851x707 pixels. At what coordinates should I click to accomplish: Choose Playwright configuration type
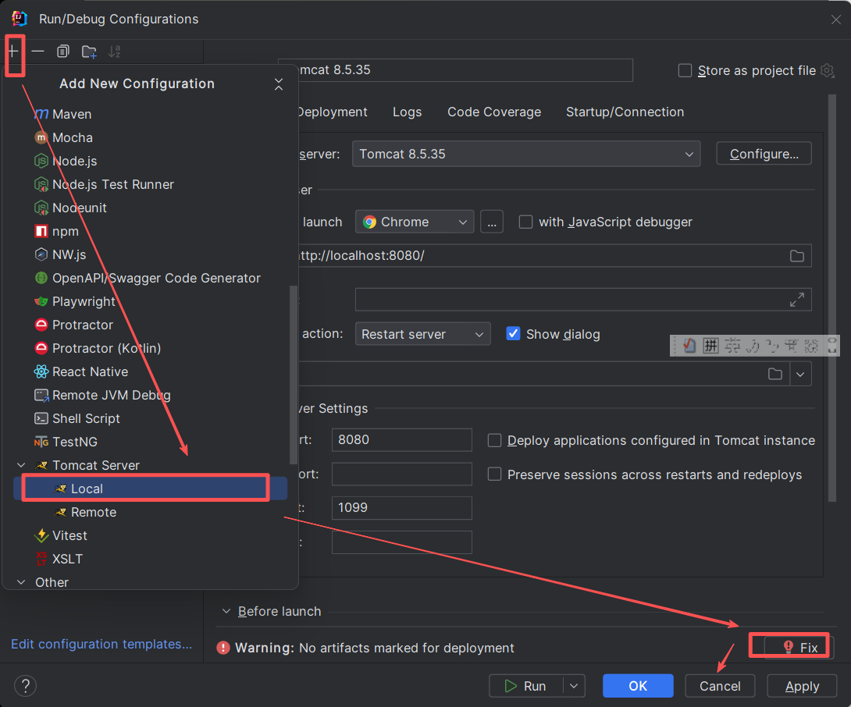(x=84, y=301)
